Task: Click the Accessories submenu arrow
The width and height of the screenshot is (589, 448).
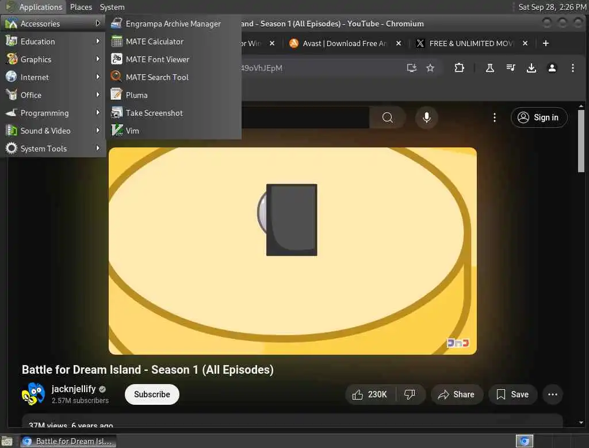Action: tap(98, 24)
